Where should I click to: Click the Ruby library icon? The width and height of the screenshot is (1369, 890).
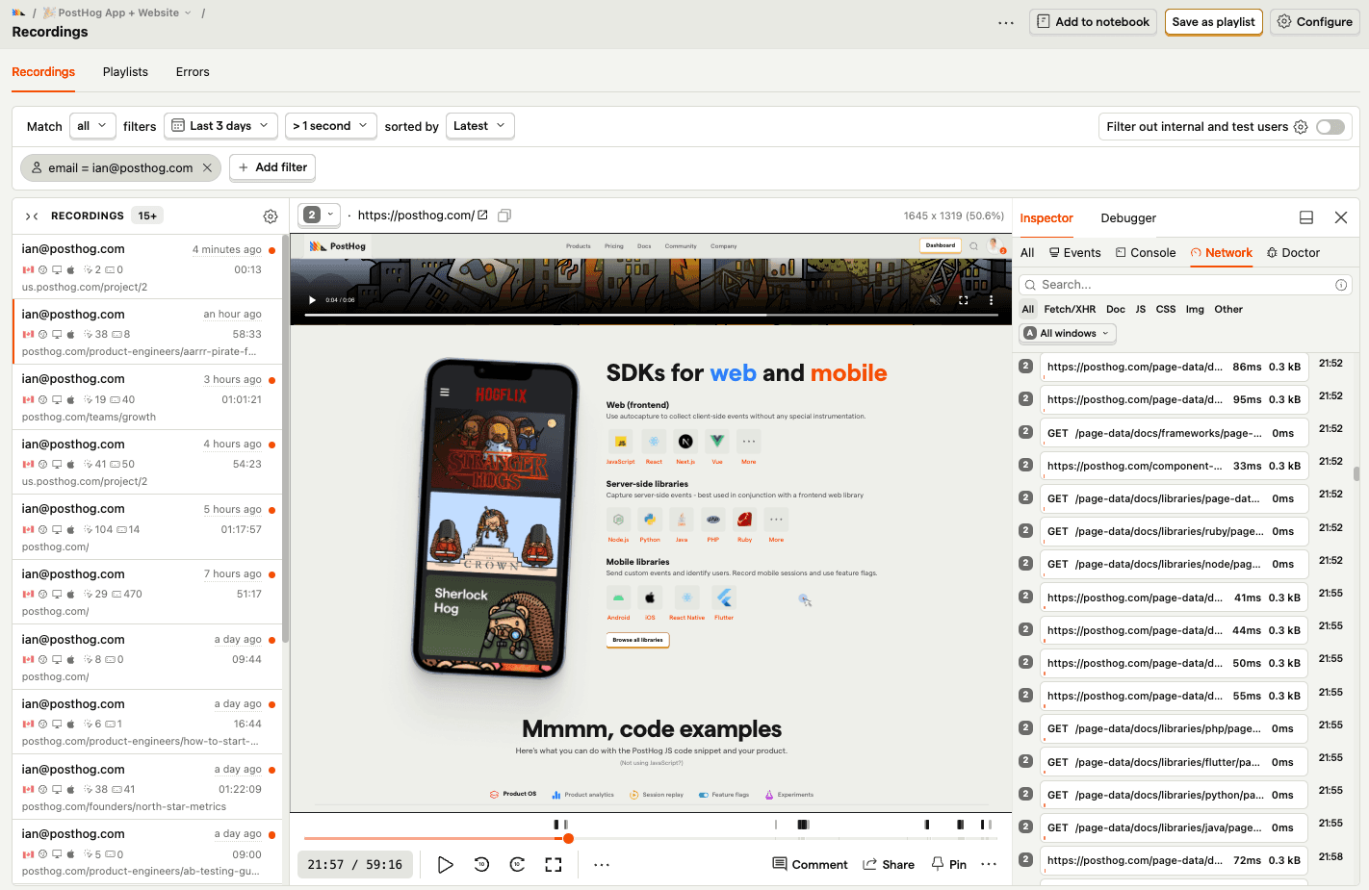pyautogui.click(x=745, y=520)
